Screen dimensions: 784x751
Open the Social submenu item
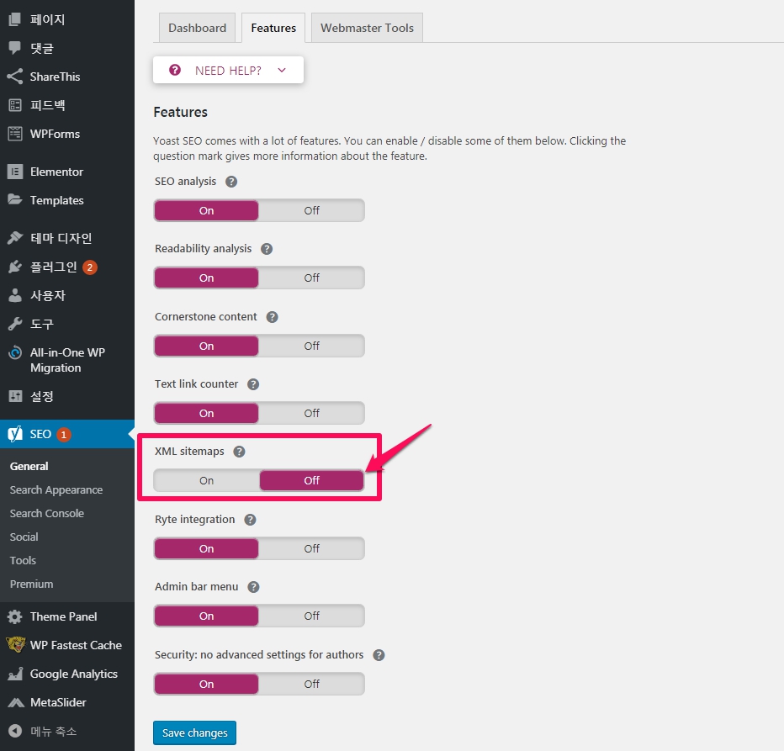pos(24,537)
